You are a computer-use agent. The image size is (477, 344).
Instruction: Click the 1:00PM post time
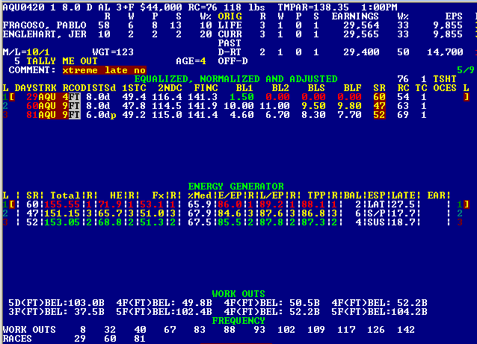tap(379, 7)
